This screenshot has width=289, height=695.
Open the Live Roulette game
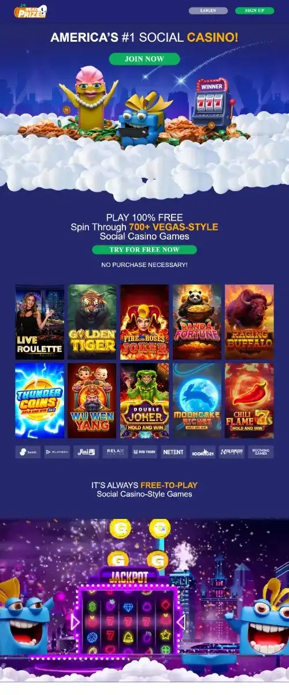tap(39, 322)
